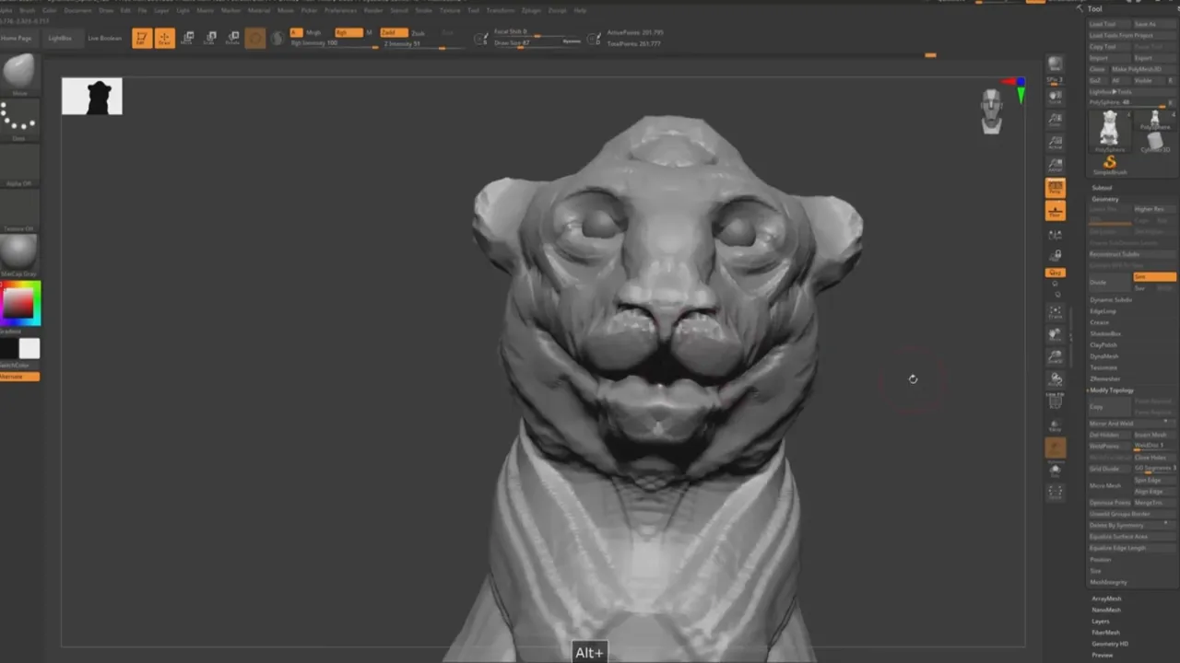Toggle Perspective view button
The height and width of the screenshot is (663, 1180).
[x=1056, y=188]
